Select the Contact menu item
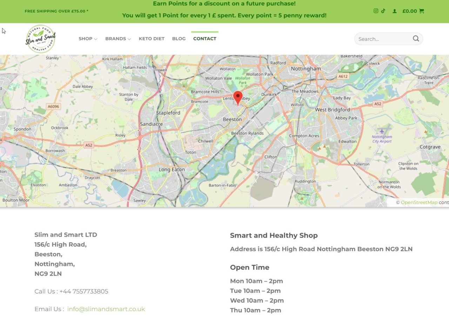Screen dimensions: 449x316 coord(205,39)
